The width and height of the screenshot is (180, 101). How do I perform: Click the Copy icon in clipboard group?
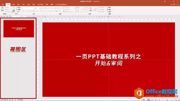tap(5, 10)
